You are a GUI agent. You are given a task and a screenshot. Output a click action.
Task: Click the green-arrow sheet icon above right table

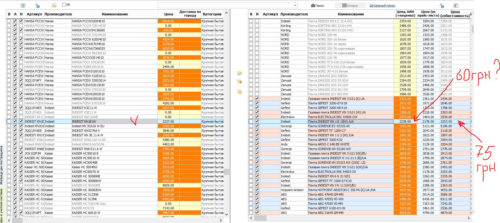(456, 5)
